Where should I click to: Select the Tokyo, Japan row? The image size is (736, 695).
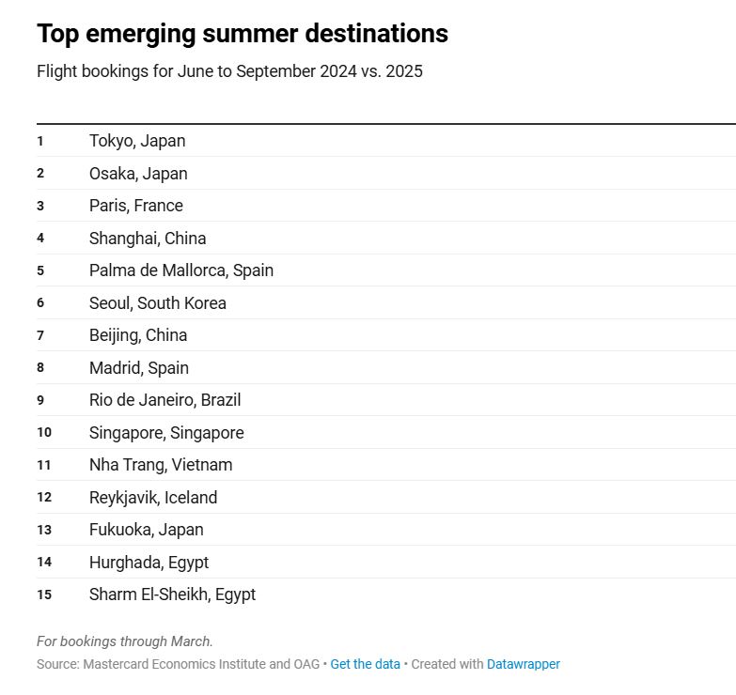386,141
